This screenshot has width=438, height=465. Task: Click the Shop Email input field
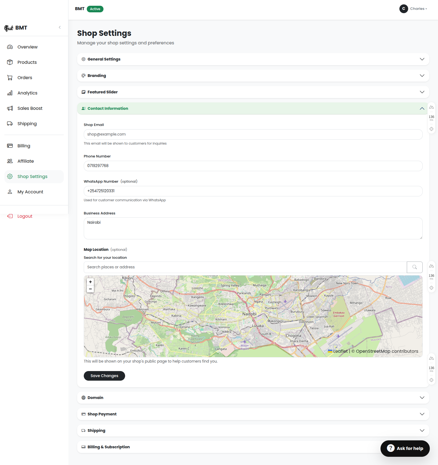click(253, 134)
